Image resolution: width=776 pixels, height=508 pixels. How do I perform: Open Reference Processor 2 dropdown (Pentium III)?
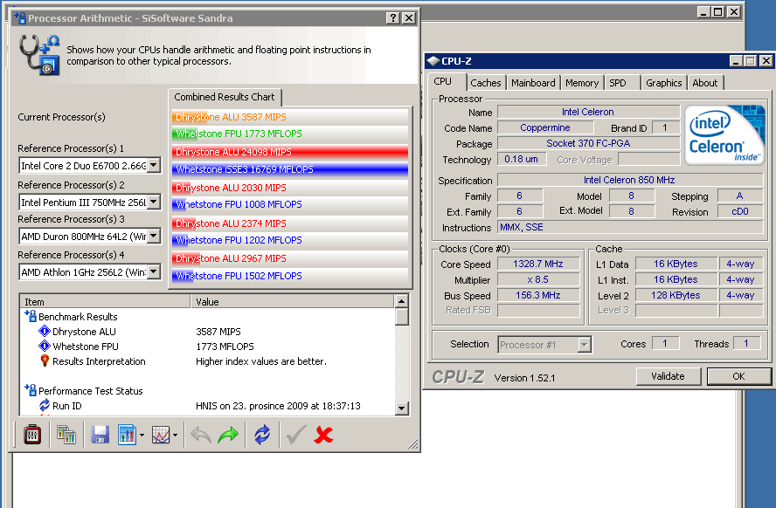coord(154,202)
